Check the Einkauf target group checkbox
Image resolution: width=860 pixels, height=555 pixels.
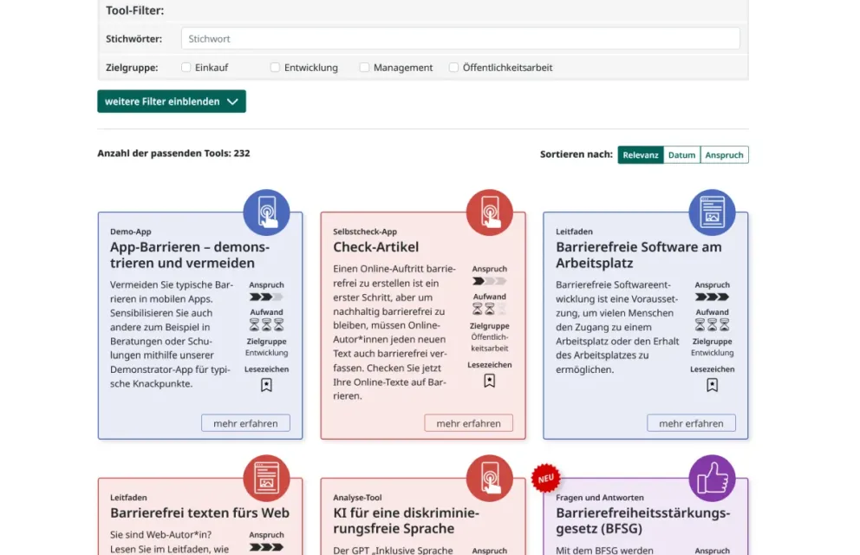click(186, 67)
